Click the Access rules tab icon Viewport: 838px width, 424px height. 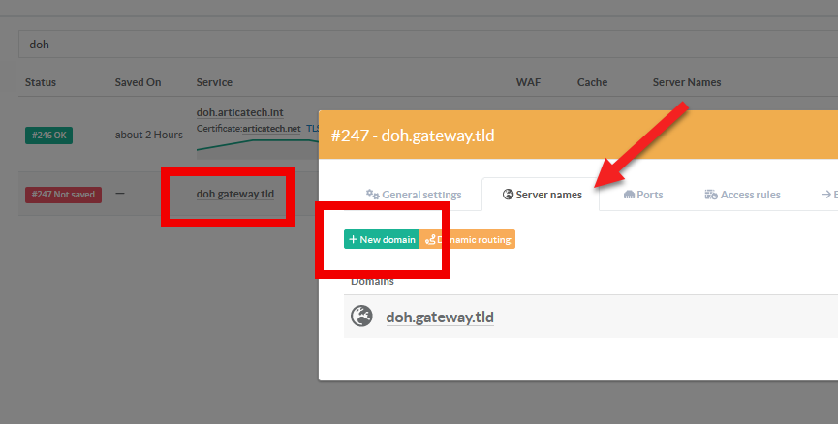710,195
